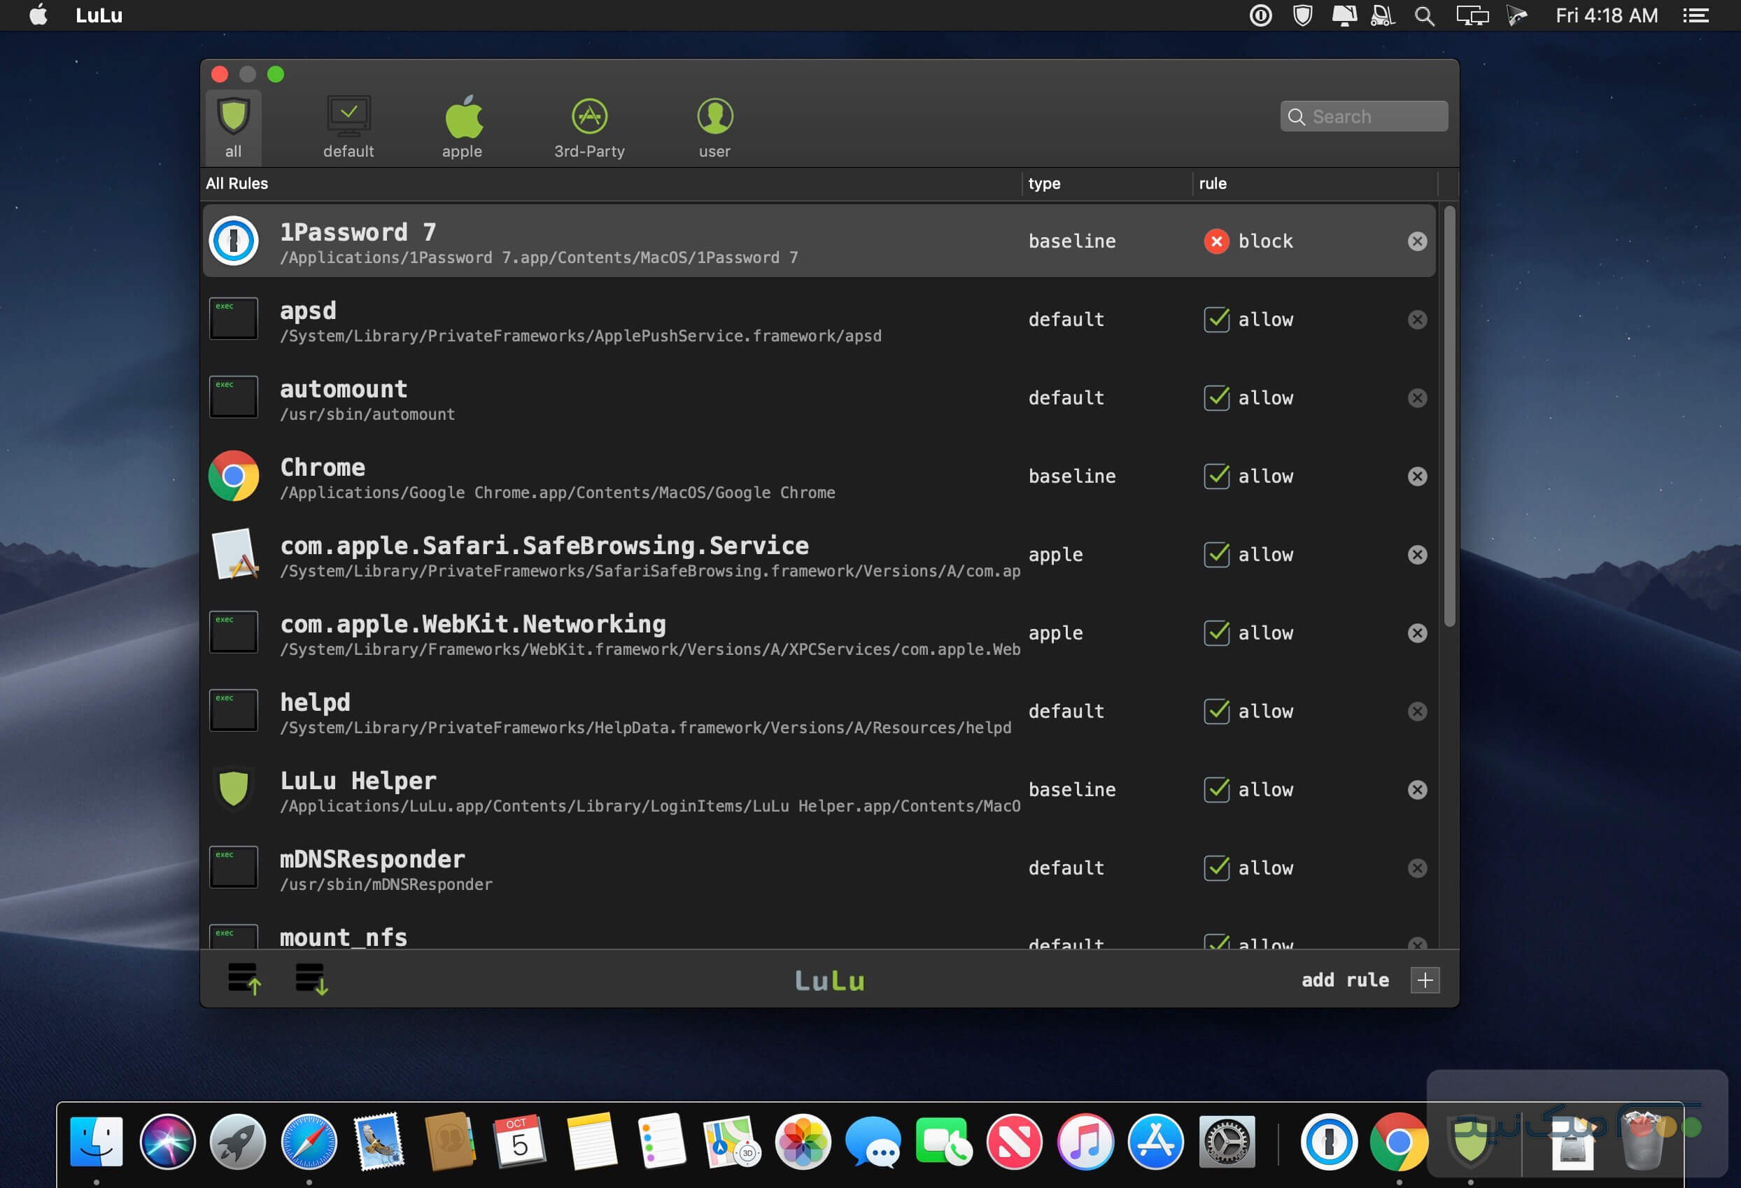The height and width of the screenshot is (1188, 1741).
Task: Remove the Chrome rule with its X button
Action: coord(1416,476)
